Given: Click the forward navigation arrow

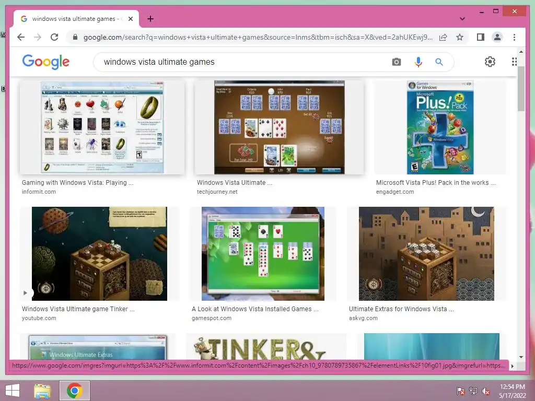Looking at the screenshot, I should (38, 37).
